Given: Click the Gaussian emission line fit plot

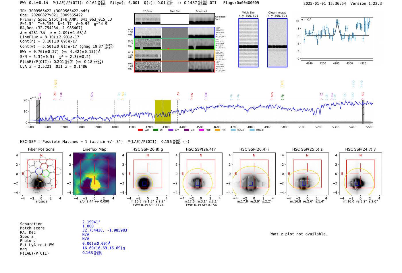Looking at the screenshot, I should pos(336,39).
